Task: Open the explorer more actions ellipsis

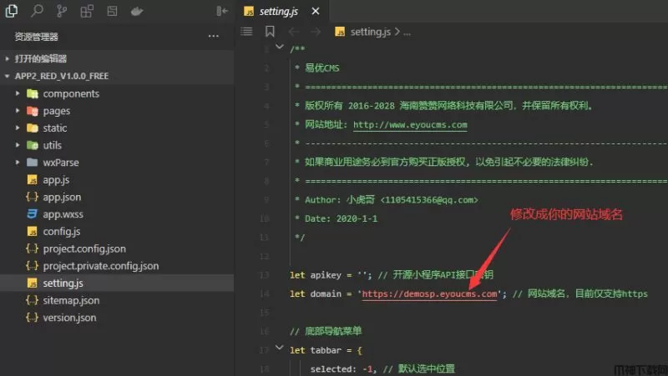Action: 214,37
